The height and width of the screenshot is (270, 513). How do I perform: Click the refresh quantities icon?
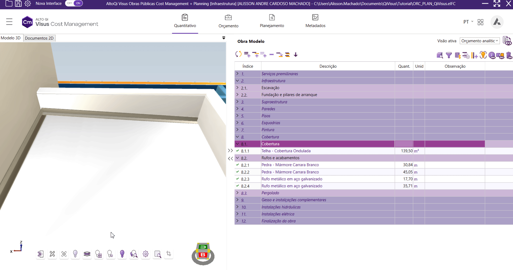click(x=238, y=54)
